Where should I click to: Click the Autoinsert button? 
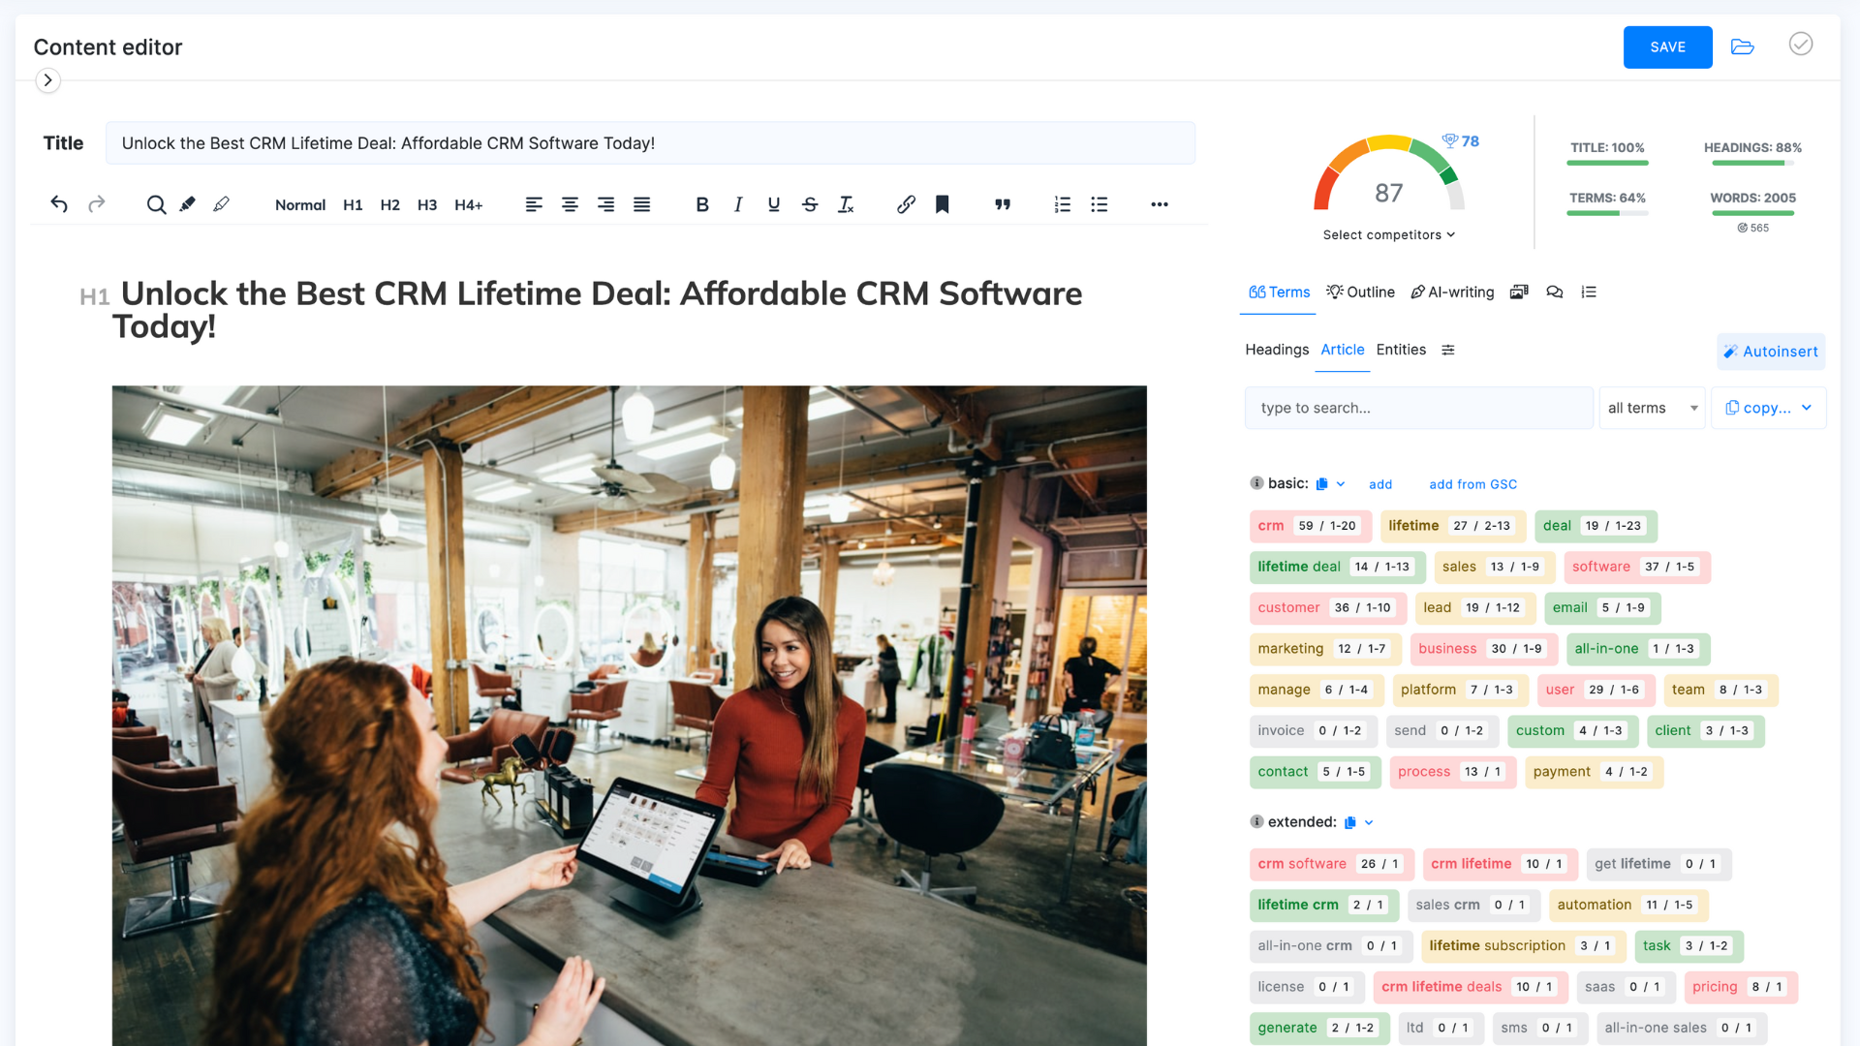1773,349
